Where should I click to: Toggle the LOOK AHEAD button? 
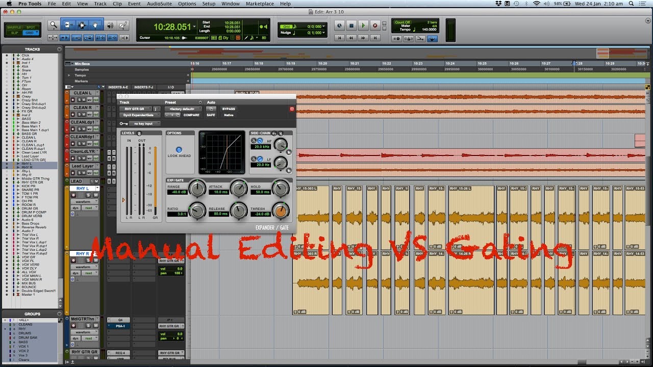click(x=179, y=150)
